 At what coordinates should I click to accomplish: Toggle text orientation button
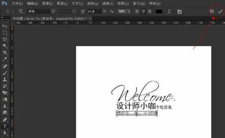(x=21, y=12)
